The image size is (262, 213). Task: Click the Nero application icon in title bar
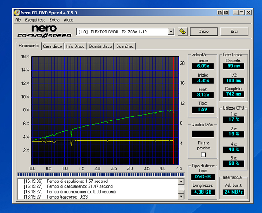pos(17,13)
